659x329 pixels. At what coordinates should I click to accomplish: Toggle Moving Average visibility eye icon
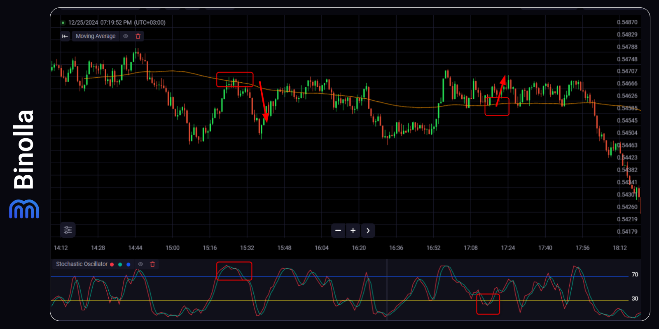pos(126,36)
